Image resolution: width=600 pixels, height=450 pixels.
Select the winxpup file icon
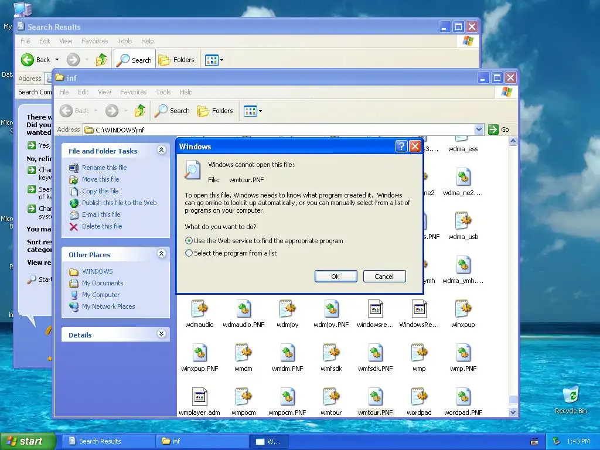tap(463, 309)
